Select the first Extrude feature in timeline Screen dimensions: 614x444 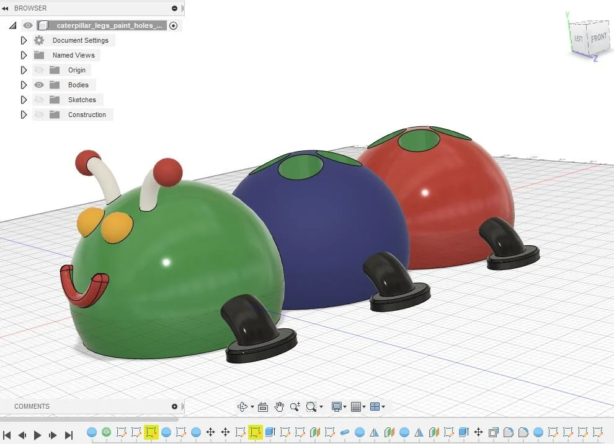pos(270,432)
